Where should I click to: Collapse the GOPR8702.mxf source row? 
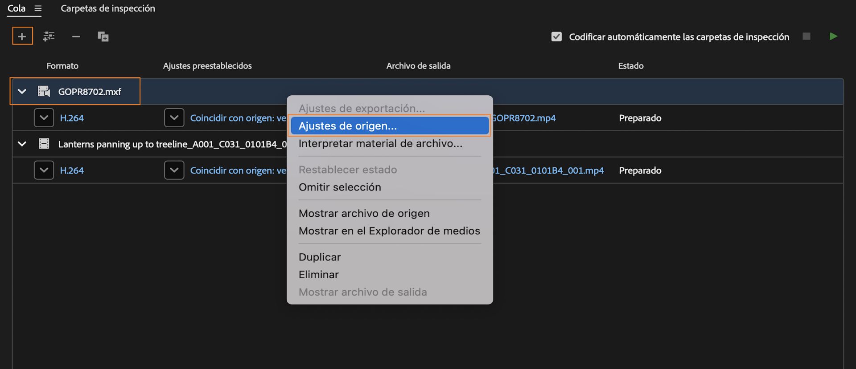click(22, 92)
